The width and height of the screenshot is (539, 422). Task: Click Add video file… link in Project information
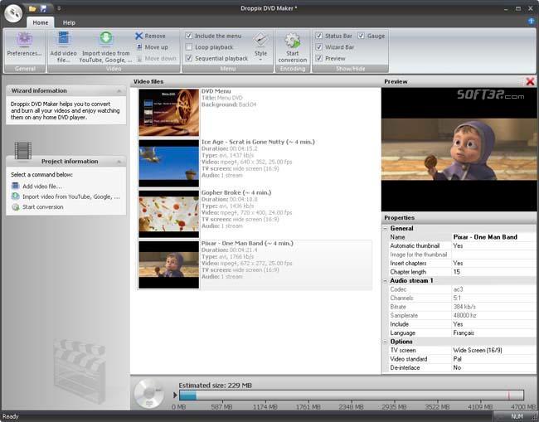tap(42, 187)
